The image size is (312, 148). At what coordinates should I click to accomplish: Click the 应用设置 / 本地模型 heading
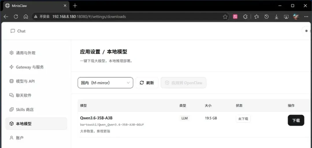click(x=103, y=52)
